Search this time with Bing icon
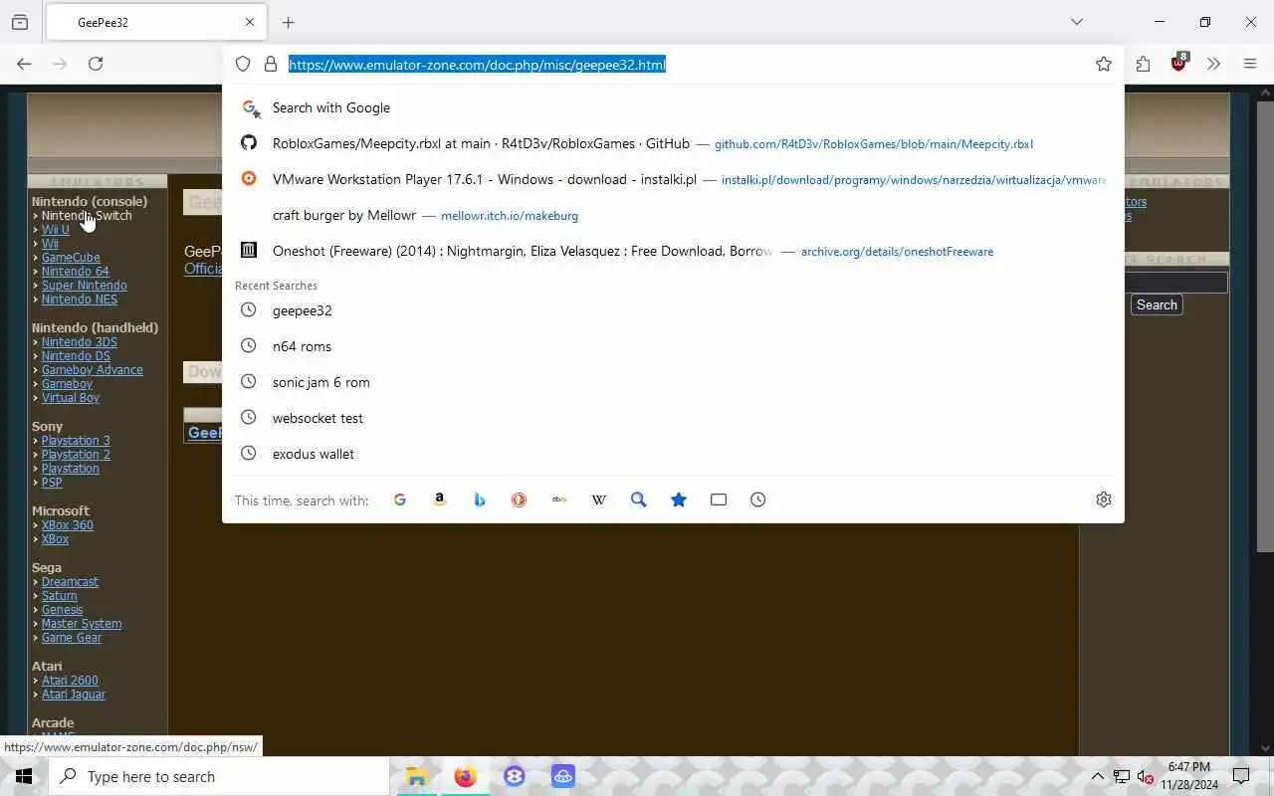This screenshot has height=796, width=1274. pos(480,499)
